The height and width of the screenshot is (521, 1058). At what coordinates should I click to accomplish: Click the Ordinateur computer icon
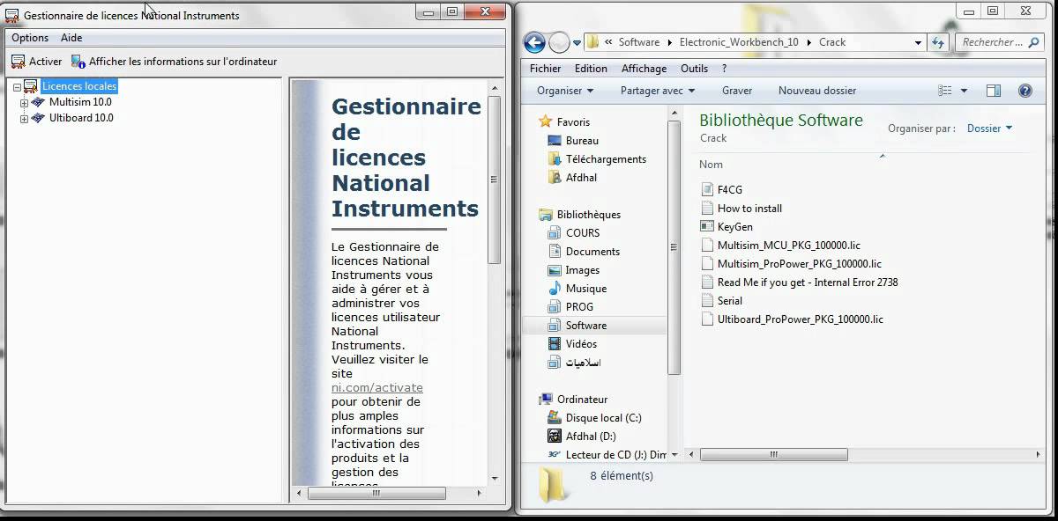[546, 400]
